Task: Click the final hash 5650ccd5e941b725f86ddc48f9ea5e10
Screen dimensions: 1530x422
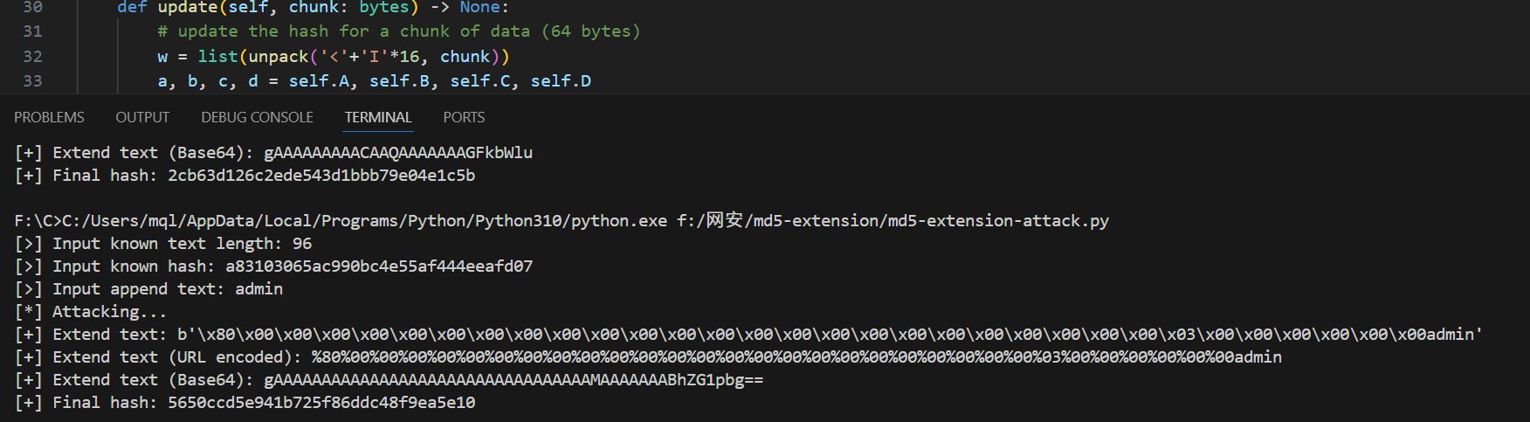Action: [x=321, y=403]
